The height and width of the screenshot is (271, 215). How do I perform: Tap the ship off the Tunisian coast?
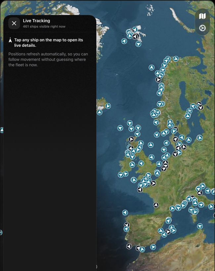click(200, 226)
